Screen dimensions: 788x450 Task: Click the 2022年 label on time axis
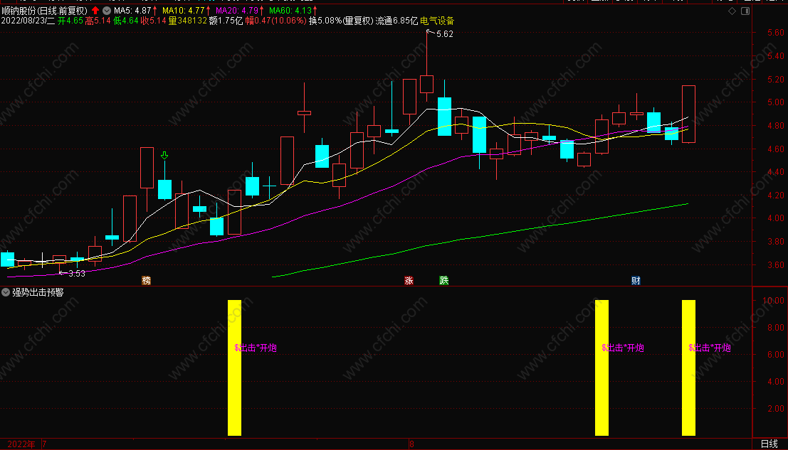click(x=21, y=444)
